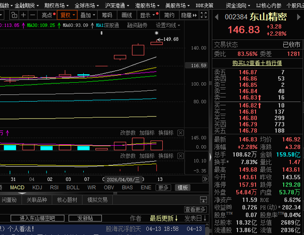This screenshot has width=304, height=235.
Task: Open 显示 display dropdown
Action: pos(148,15)
